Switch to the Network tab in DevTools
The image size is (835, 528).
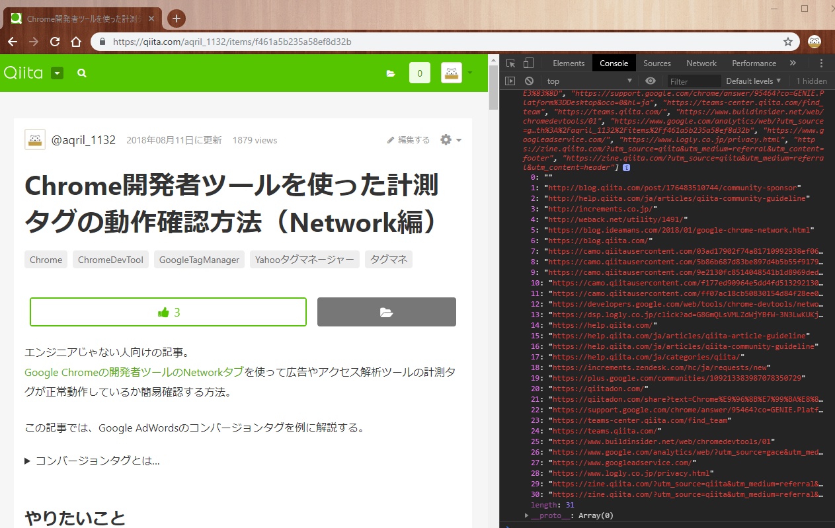[701, 63]
